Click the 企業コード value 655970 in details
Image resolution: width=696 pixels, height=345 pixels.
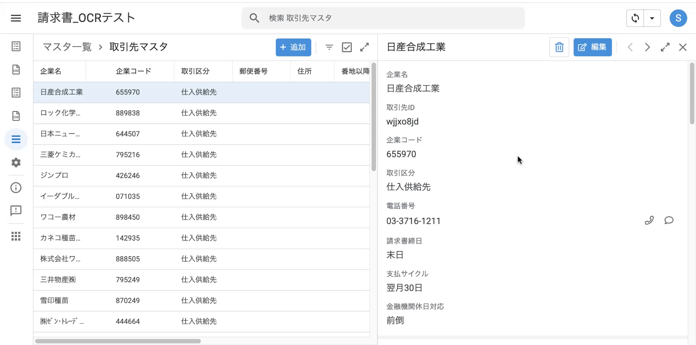(x=401, y=154)
